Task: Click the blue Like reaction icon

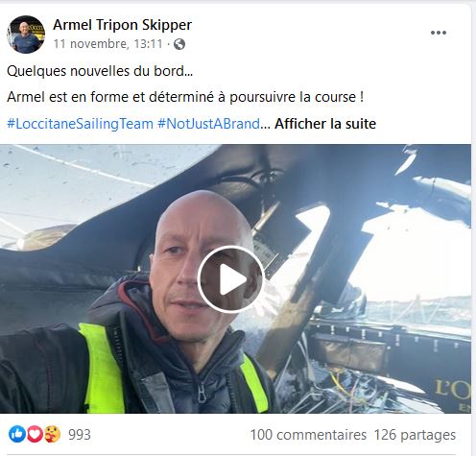Action: pos(17,434)
